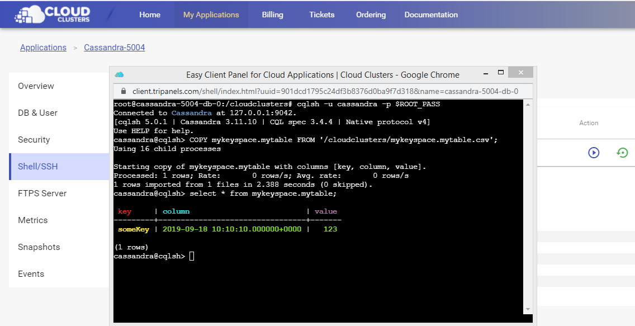Maximize the Easy Client Panel popup window
Image resolution: width=635 pixels, height=326 pixels.
click(501, 73)
